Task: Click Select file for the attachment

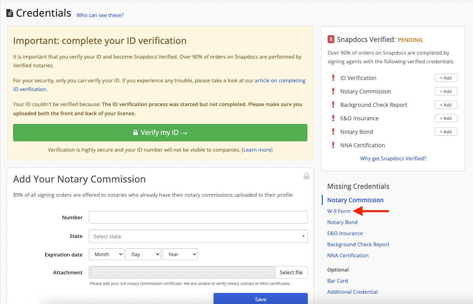Action: click(x=291, y=272)
